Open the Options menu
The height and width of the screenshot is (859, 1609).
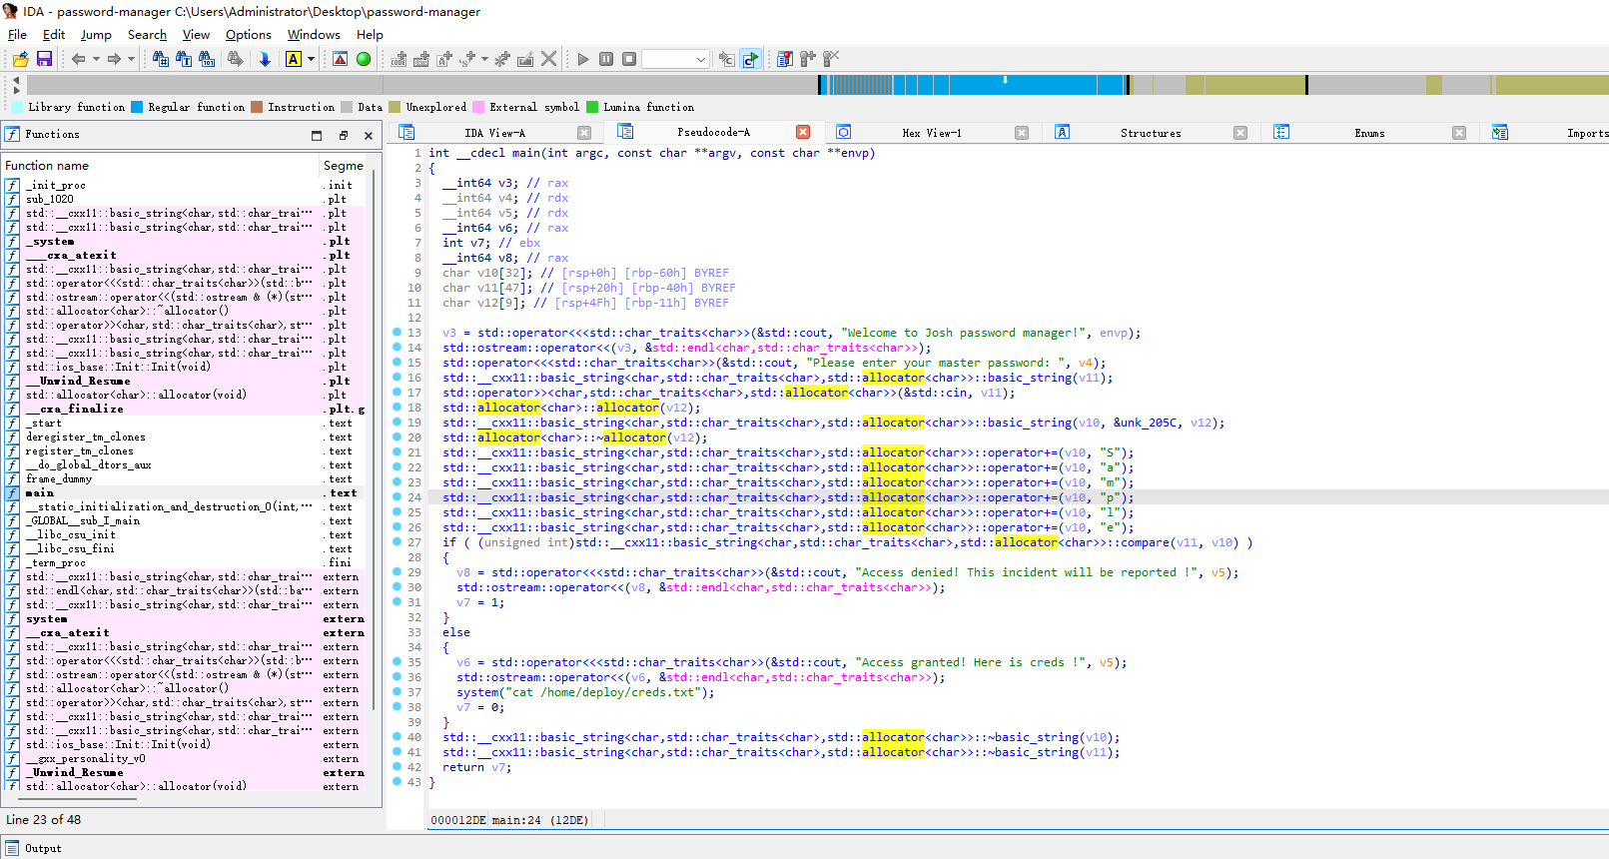[x=248, y=34]
